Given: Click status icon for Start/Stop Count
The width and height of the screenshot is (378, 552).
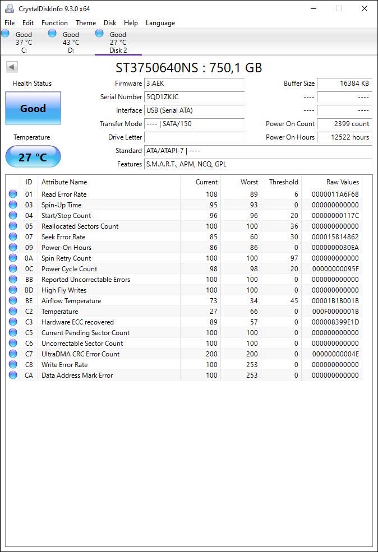Looking at the screenshot, I should [x=13, y=215].
